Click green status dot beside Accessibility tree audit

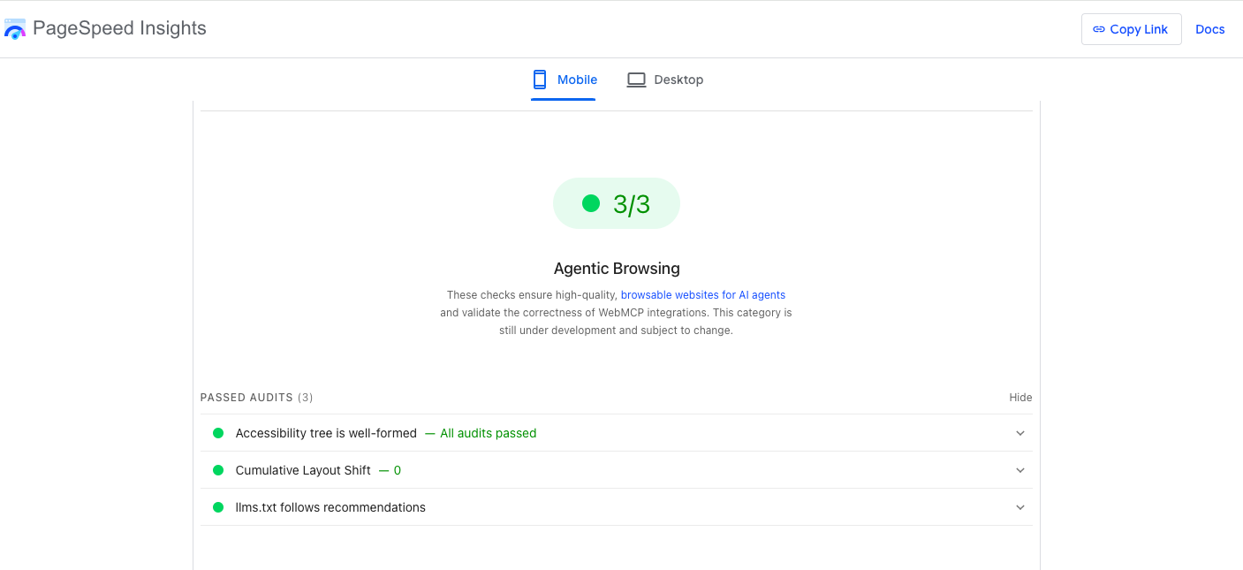coord(218,433)
